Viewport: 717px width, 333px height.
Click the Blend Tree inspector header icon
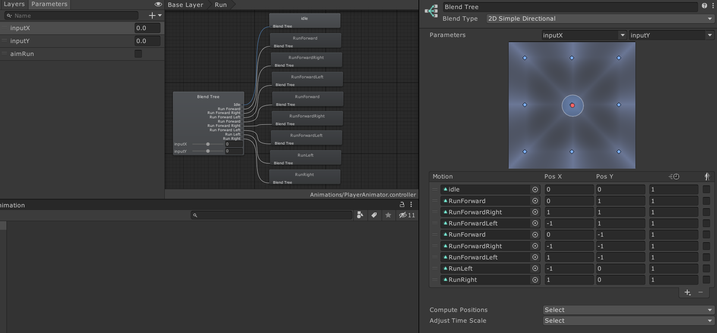[x=431, y=11]
